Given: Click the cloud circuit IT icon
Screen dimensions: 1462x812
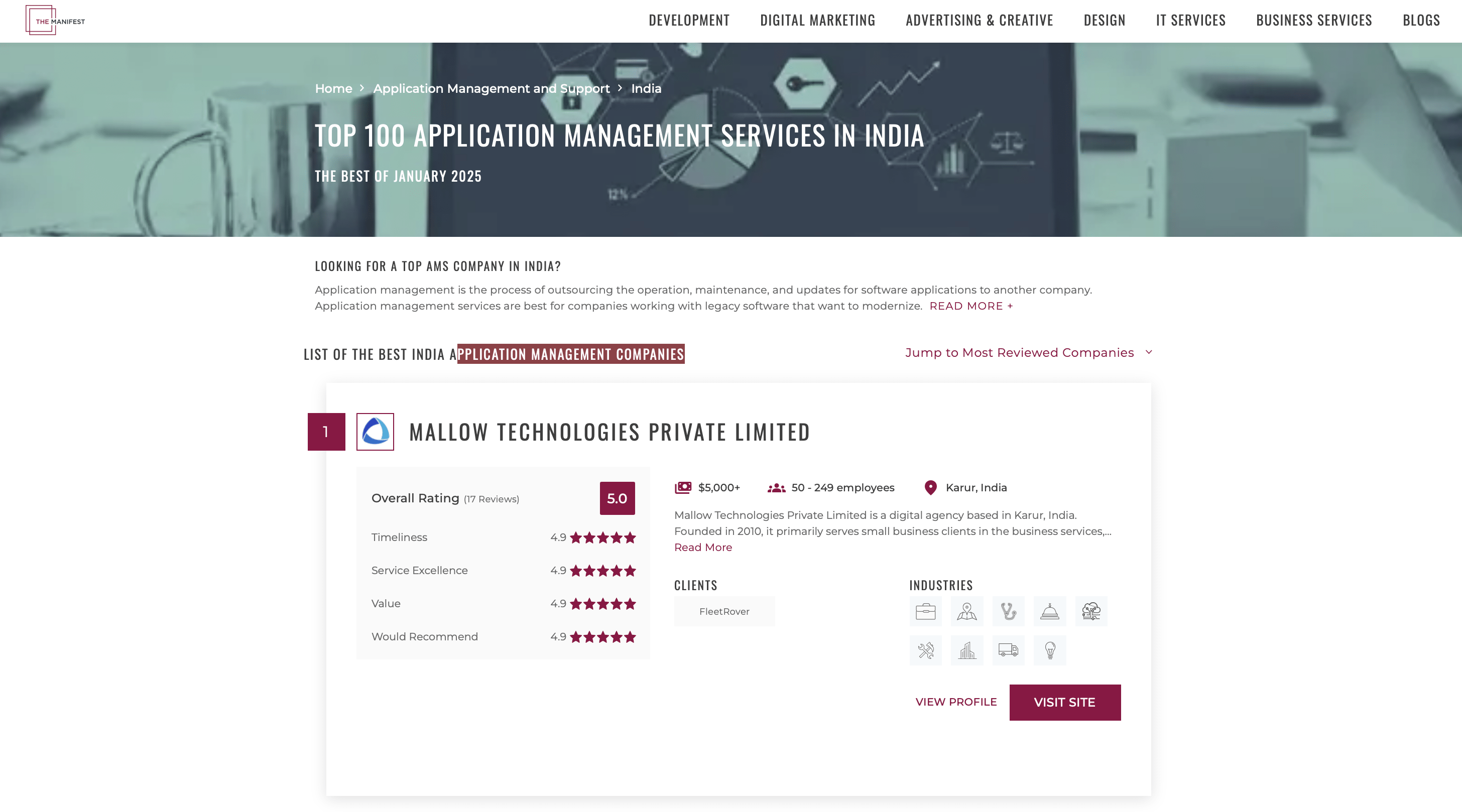Looking at the screenshot, I should [1091, 611].
